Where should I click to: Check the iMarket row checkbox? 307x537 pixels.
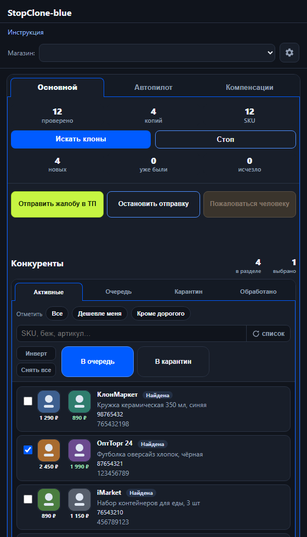point(28,499)
